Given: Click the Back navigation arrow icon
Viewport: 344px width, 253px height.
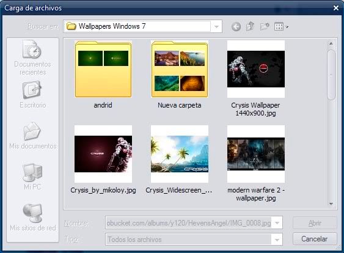Looking at the screenshot, I should point(236,27).
